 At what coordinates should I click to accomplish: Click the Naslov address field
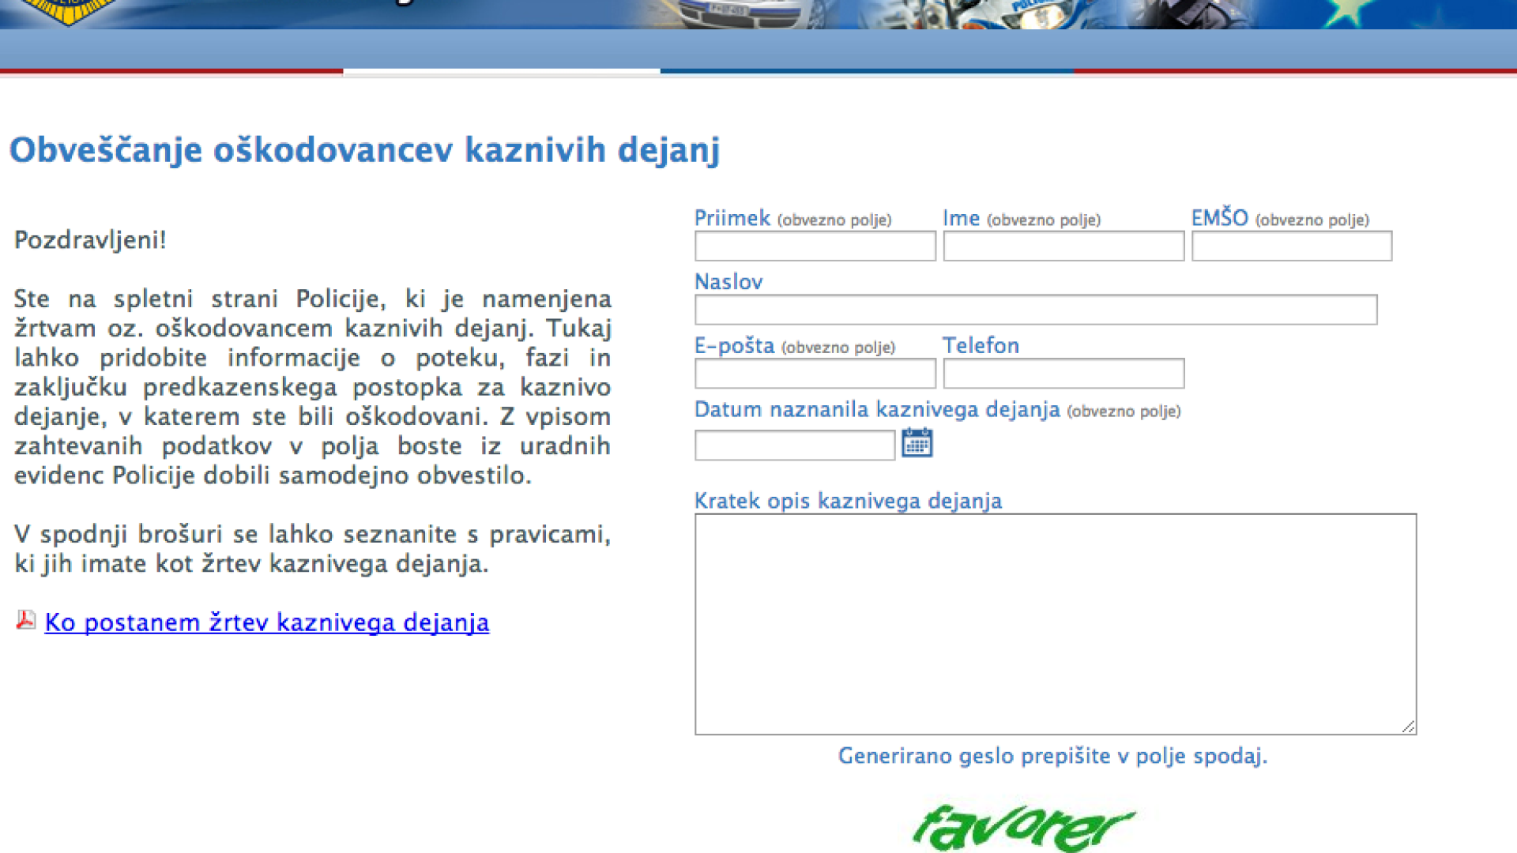click(x=1035, y=310)
